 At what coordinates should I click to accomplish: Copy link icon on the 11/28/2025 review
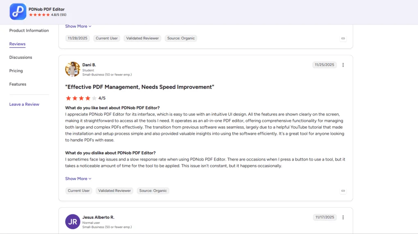pyautogui.click(x=343, y=39)
